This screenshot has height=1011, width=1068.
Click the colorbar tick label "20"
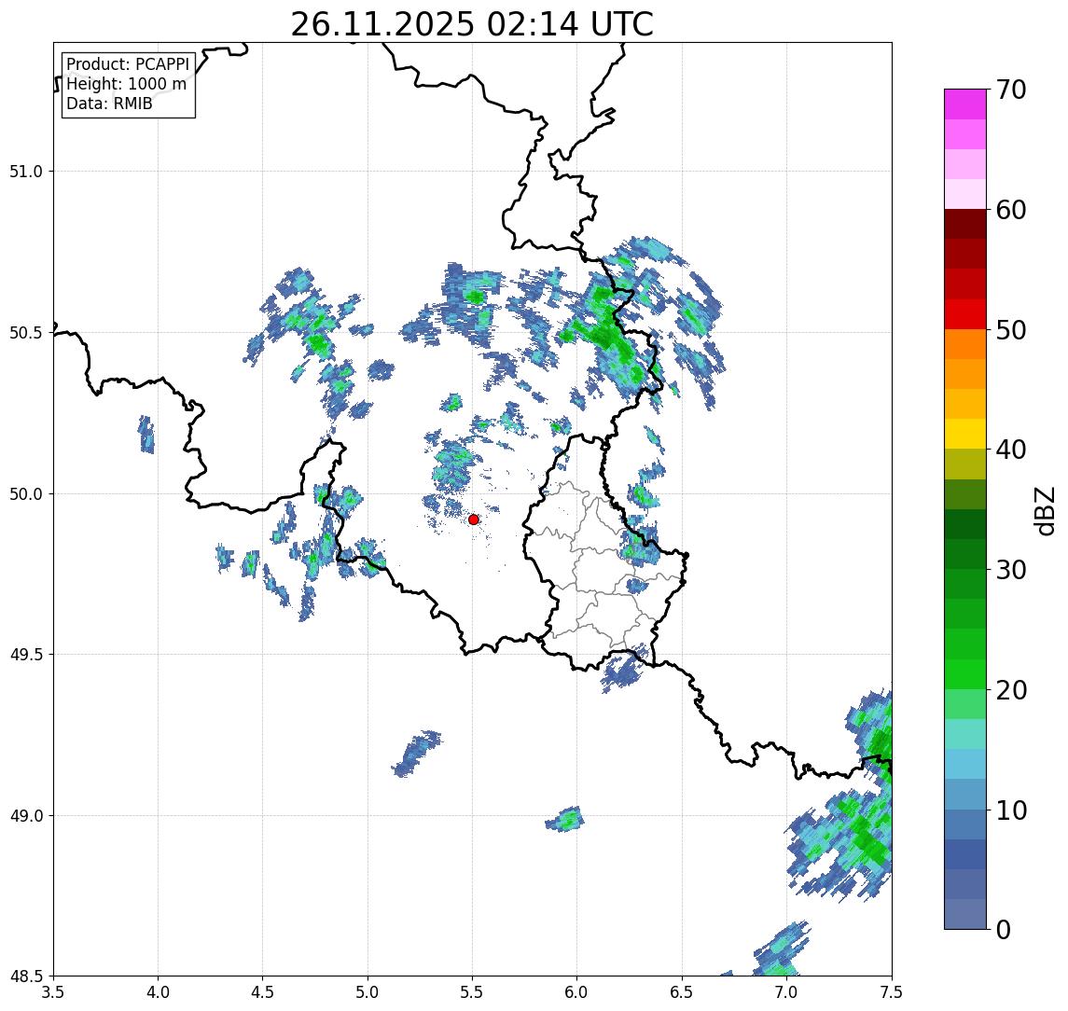(1011, 690)
